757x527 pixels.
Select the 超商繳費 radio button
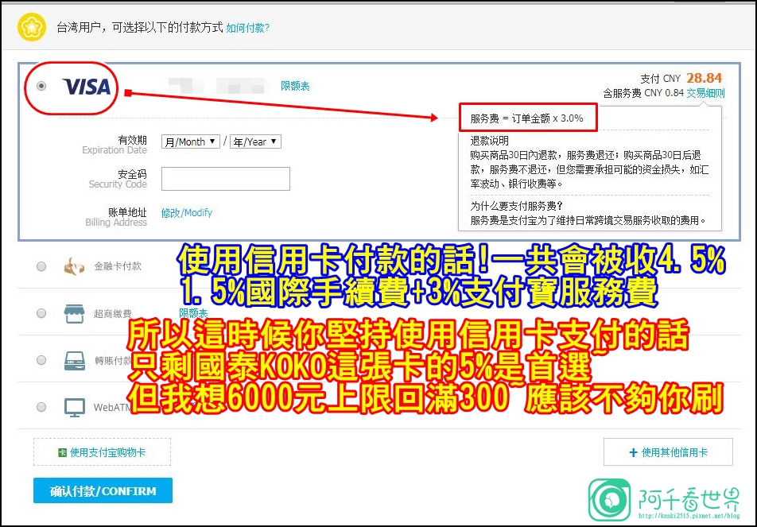point(41,313)
